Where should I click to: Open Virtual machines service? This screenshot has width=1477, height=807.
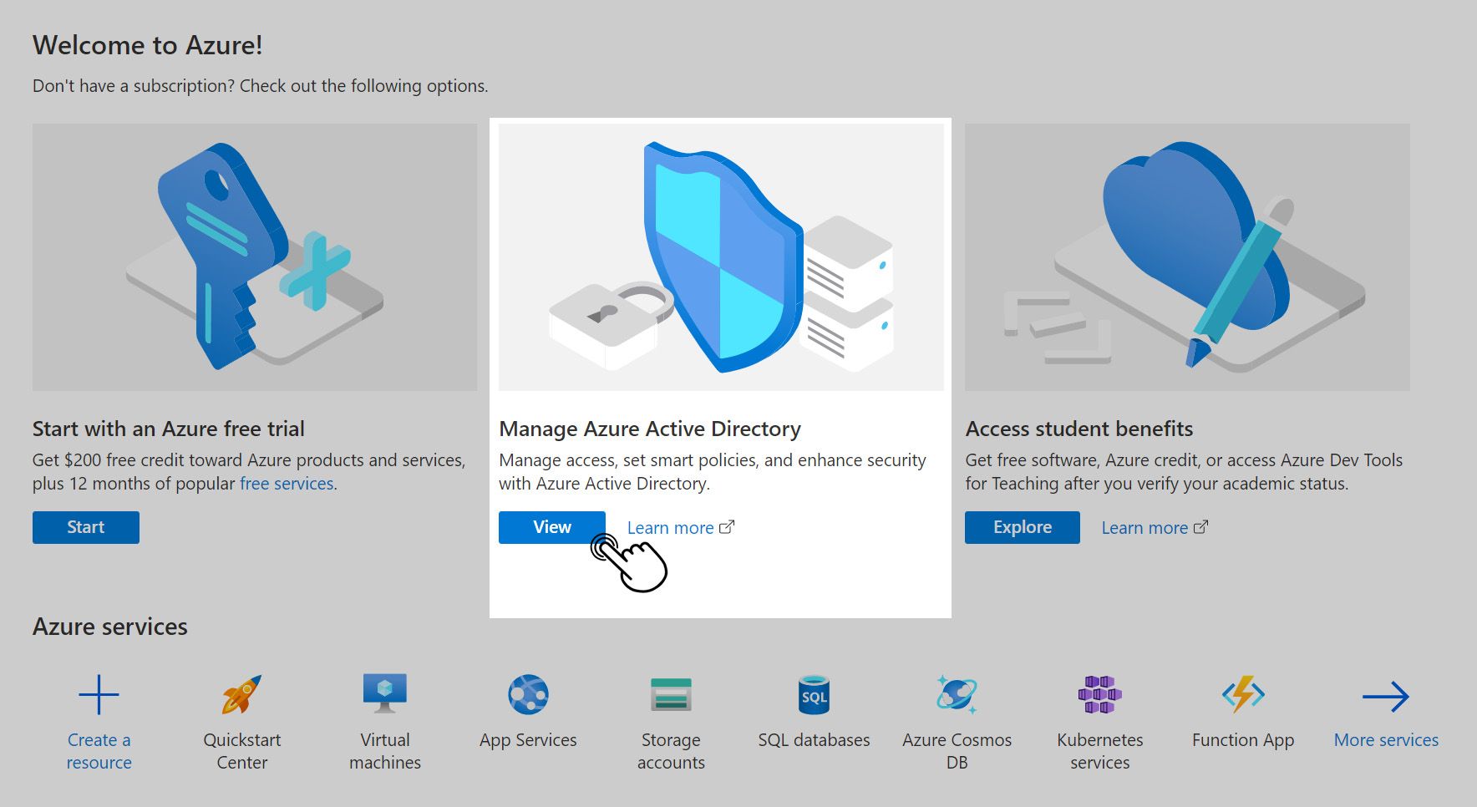click(384, 718)
